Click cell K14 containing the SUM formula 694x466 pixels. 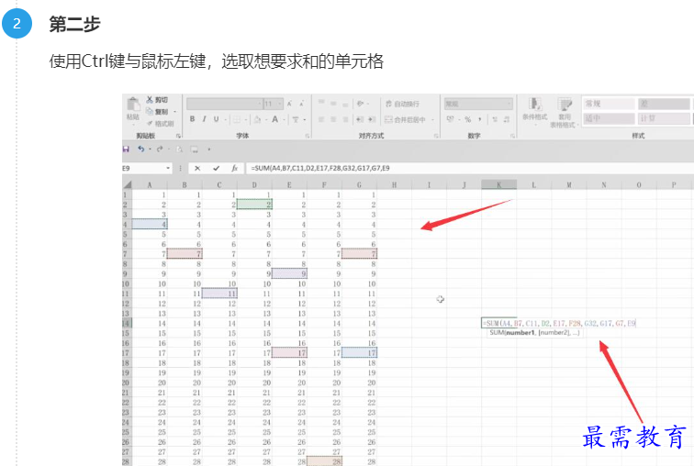[x=498, y=323]
